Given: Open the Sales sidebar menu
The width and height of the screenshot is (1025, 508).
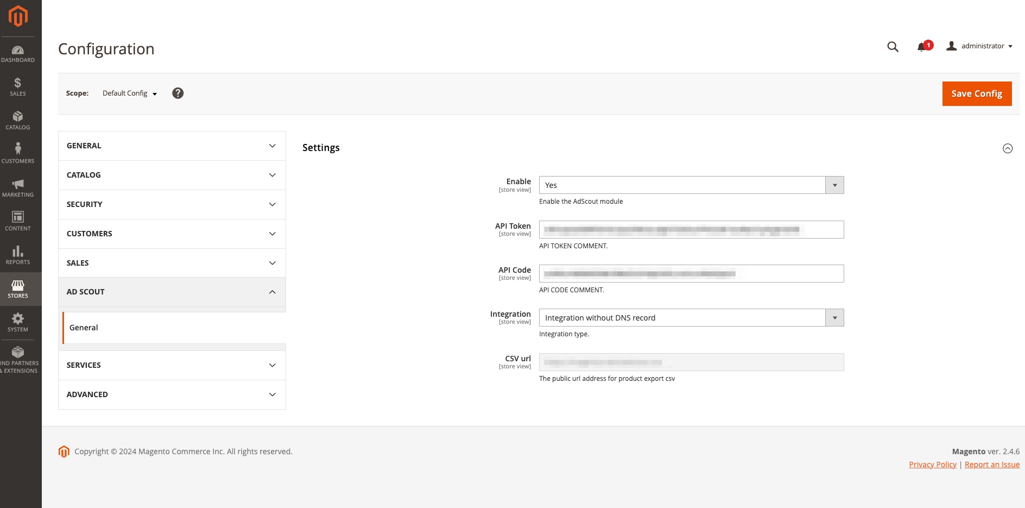Looking at the screenshot, I should click(x=18, y=87).
